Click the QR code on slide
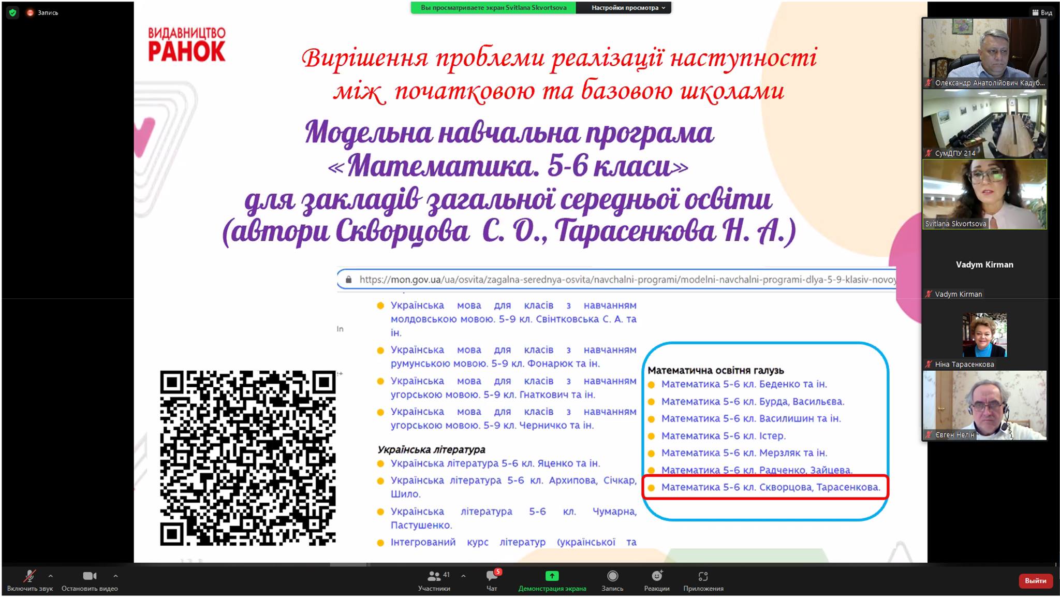The image size is (1060, 598). click(x=247, y=458)
